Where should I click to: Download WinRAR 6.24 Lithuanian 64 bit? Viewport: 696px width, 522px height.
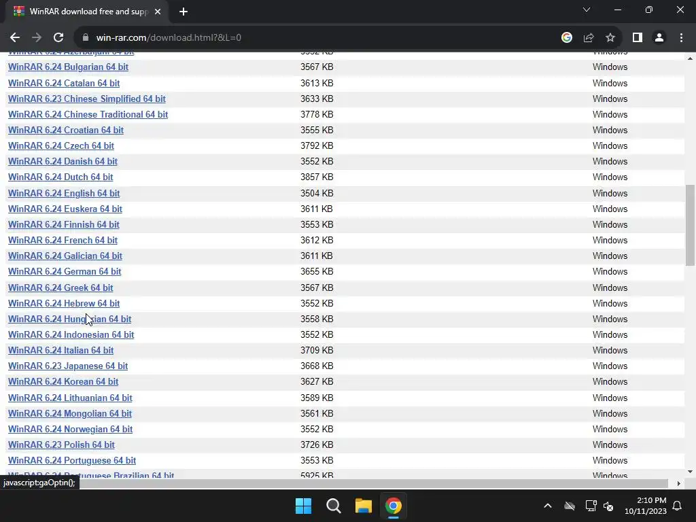pos(70,398)
